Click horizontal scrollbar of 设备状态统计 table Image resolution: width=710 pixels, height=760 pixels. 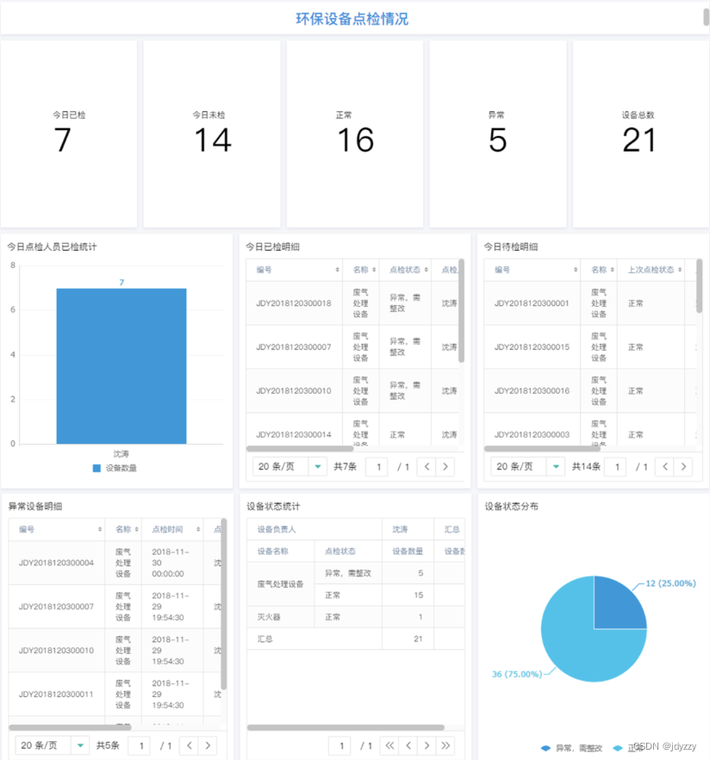(346, 727)
